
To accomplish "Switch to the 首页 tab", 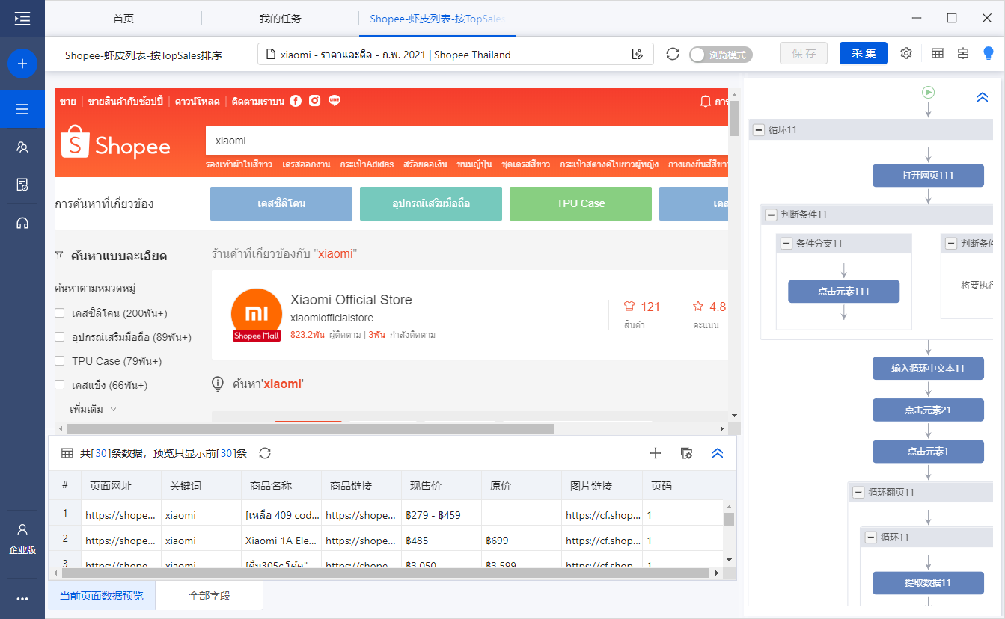I will [123, 19].
